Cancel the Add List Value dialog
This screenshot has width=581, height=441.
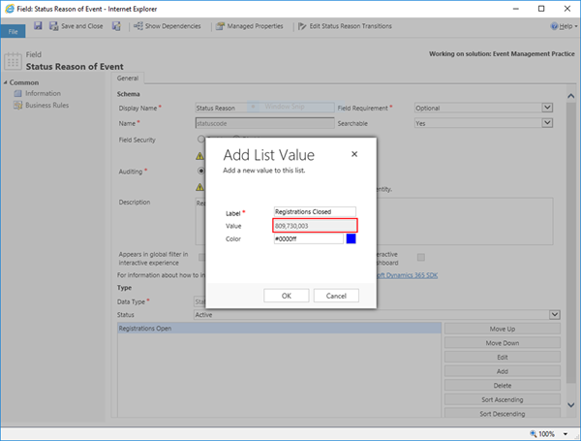(x=336, y=295)
